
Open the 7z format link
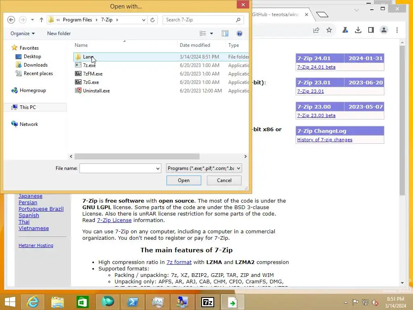click(179, 262)
